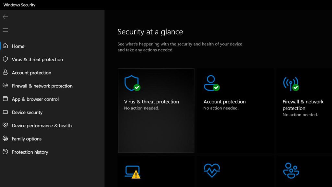Open Virus & threat protection menu item
332x187 pixels.
point(37,60)
